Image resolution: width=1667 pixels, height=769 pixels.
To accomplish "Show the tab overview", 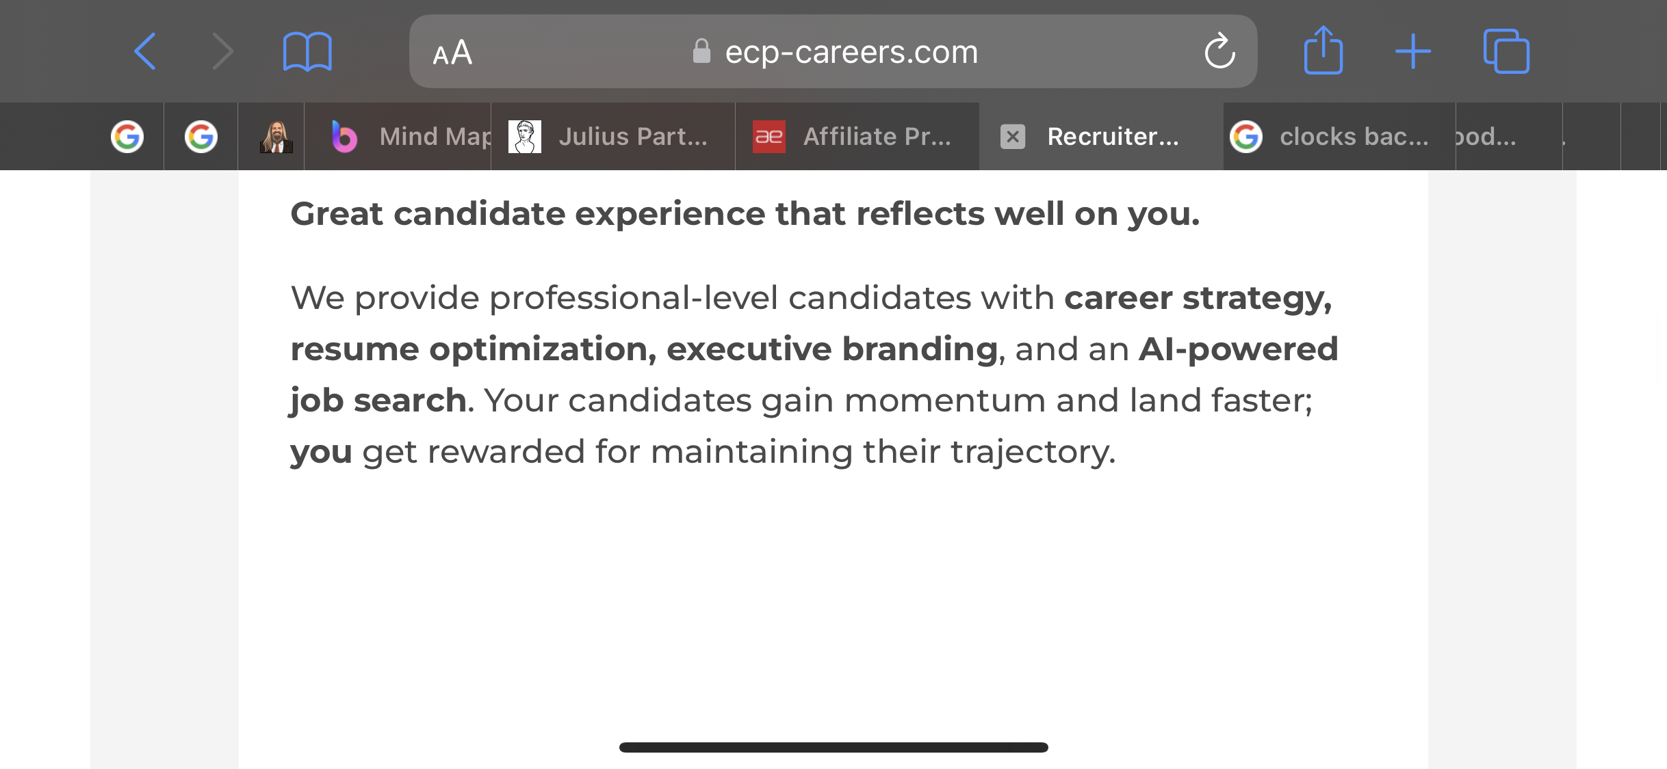I will pos(1506,51).
